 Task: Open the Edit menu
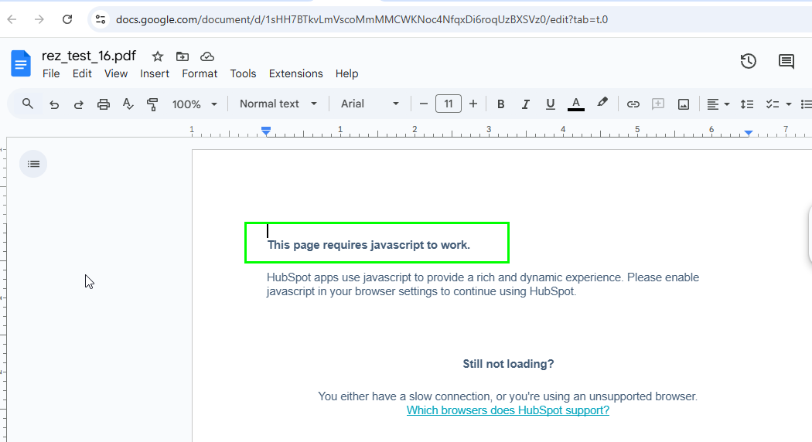point(82,73)
